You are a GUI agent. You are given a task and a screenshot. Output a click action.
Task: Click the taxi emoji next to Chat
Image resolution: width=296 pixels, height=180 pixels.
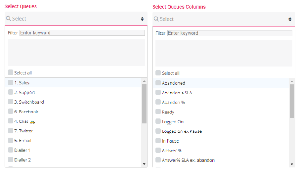click(x=32, y=122)
